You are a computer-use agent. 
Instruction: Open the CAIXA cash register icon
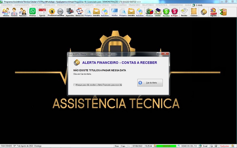[158, 12]
